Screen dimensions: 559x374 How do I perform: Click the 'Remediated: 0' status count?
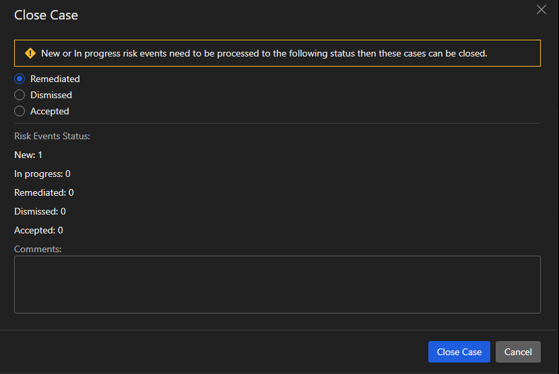(x=44, y=192)
